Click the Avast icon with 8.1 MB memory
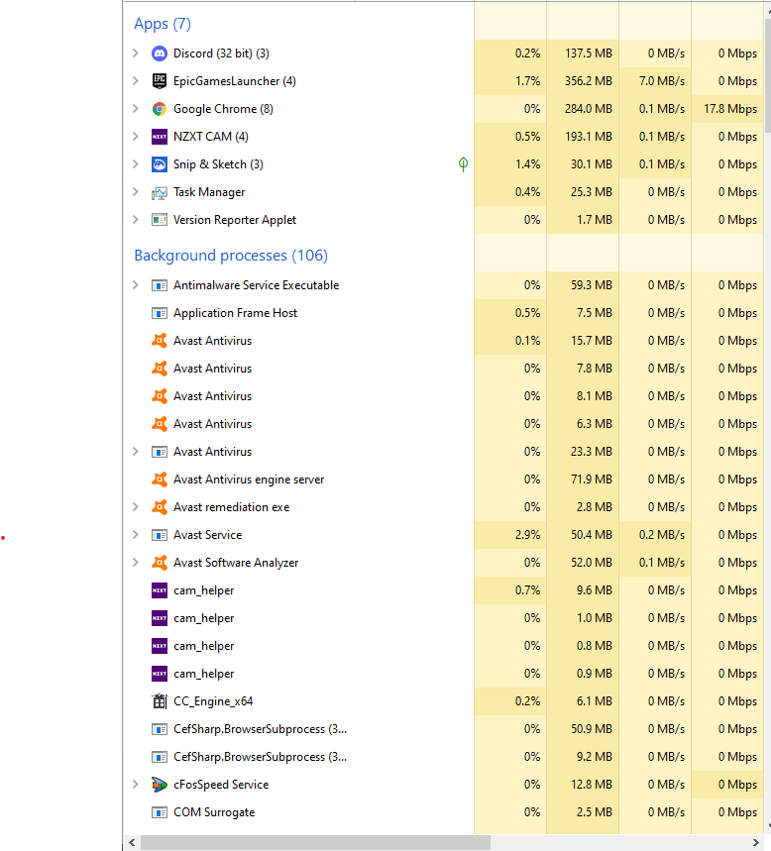Screen dimensions: 771x851 point(160,395)
